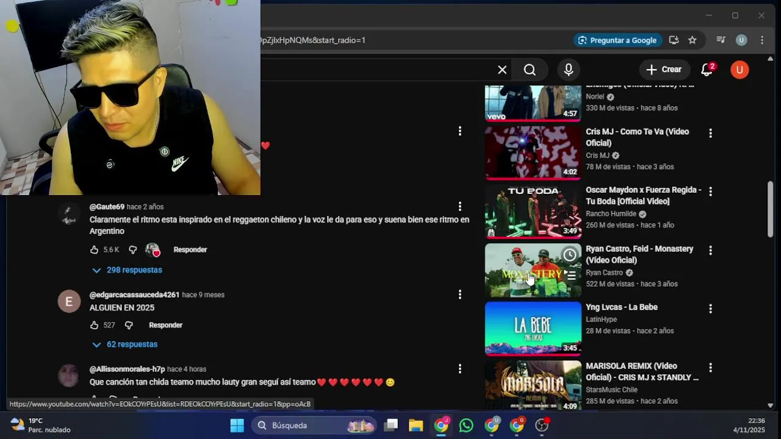
Task: Open WhatsApp from the taskbar
Action: click(x=466, y=426)
